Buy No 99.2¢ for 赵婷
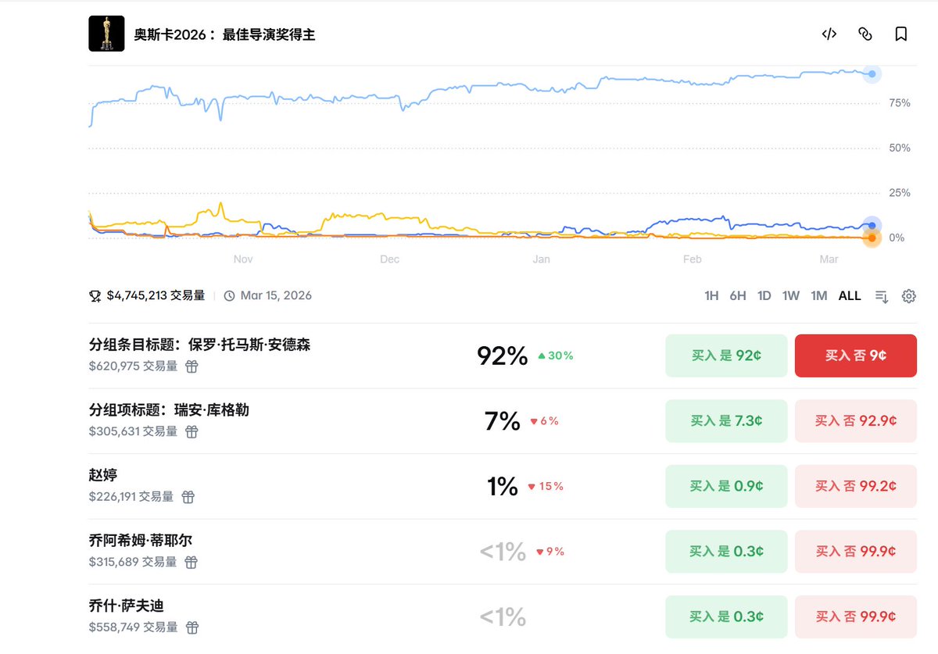This screenshot has width=938, height=654. pos(855,486)
